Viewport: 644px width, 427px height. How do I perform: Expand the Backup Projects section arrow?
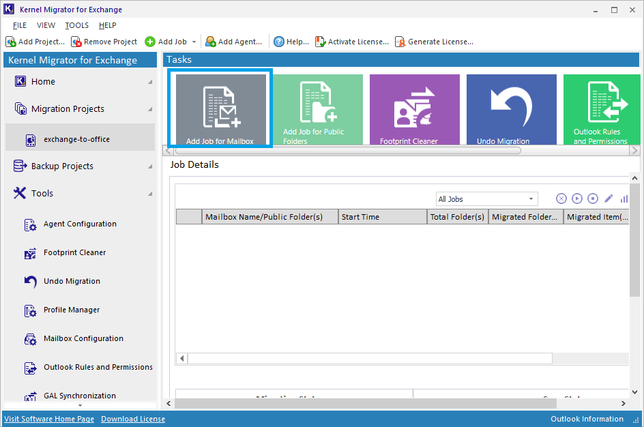pos(150,166)
